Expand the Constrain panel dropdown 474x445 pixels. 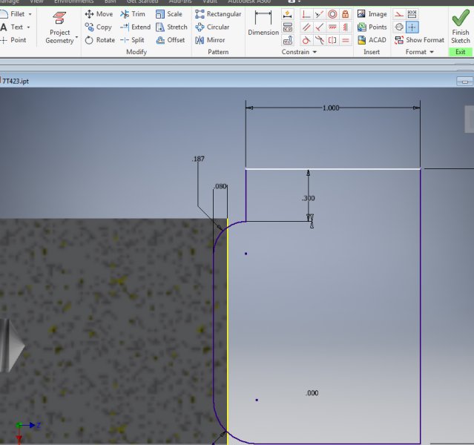[315, 52]
